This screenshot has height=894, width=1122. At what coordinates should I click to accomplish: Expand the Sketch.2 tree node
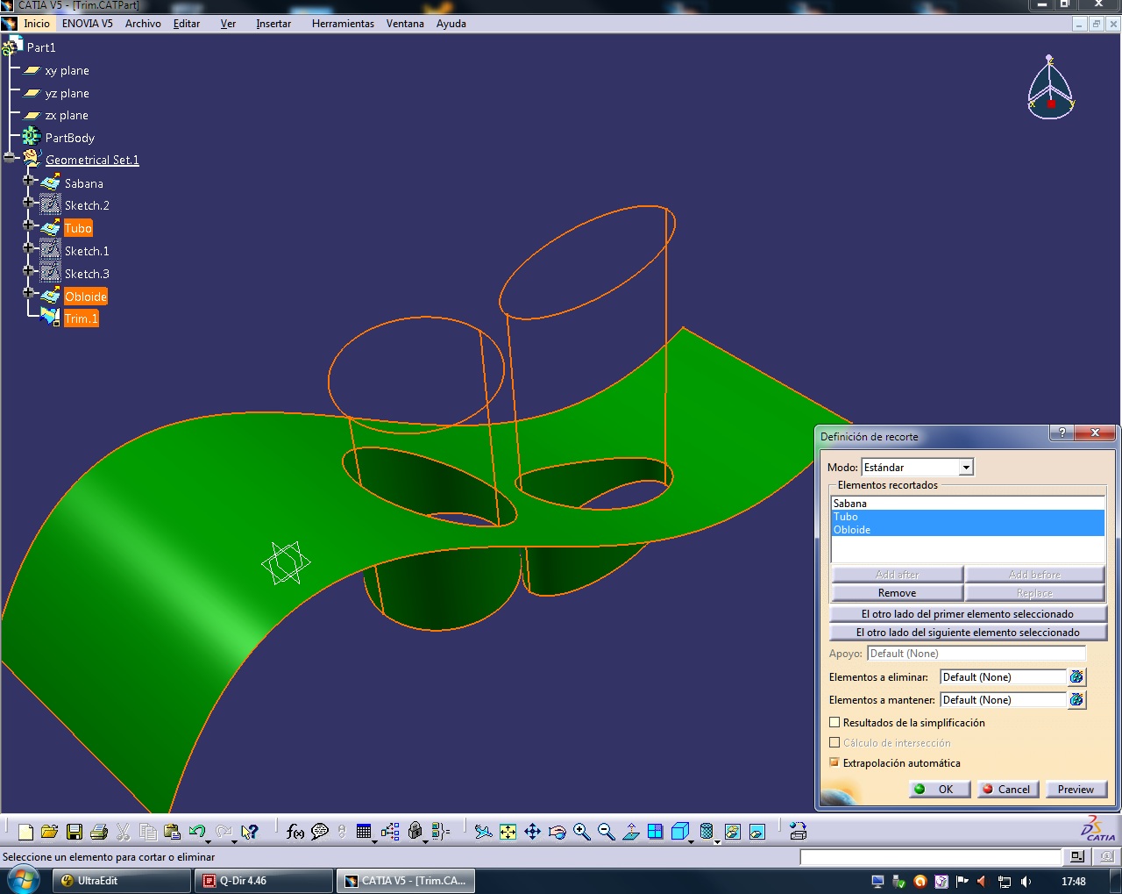[28, 202]
